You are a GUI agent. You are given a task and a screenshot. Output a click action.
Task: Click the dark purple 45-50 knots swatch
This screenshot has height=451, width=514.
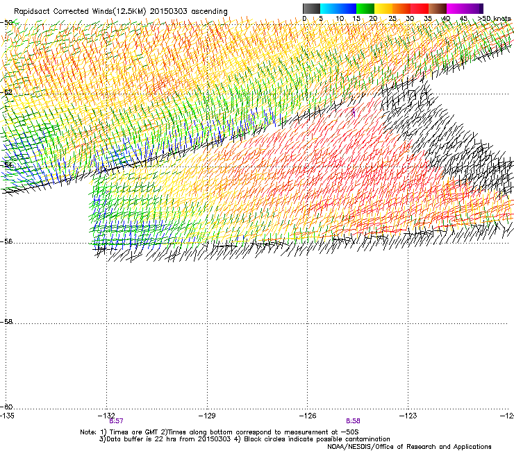(474, 8)
